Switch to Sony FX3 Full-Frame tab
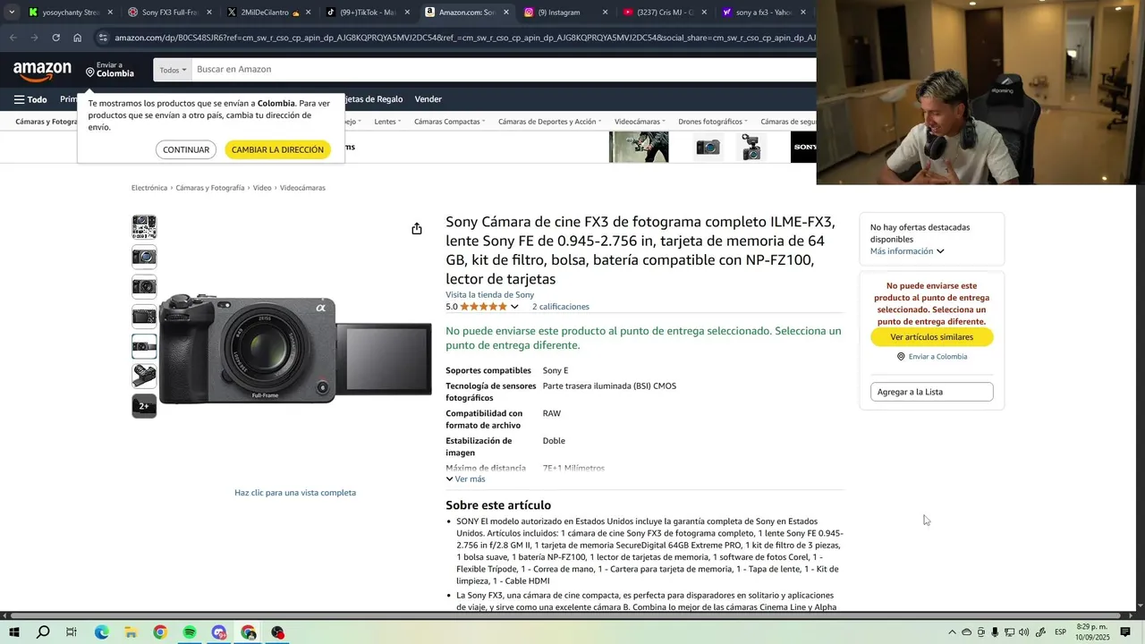Image resolution: width=1145 pixels, height=644 pixels. tap(168, 13)
